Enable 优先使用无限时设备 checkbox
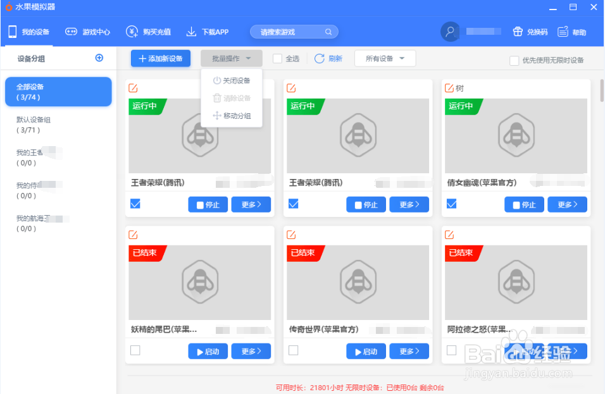The image size is (605, 394). (514, 61)
